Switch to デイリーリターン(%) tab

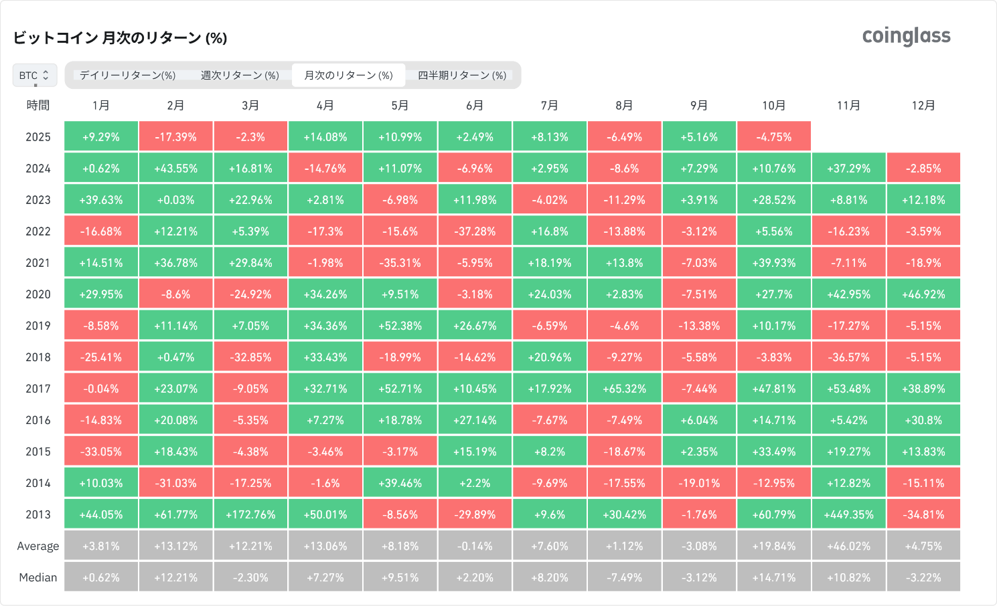[127, 76]
